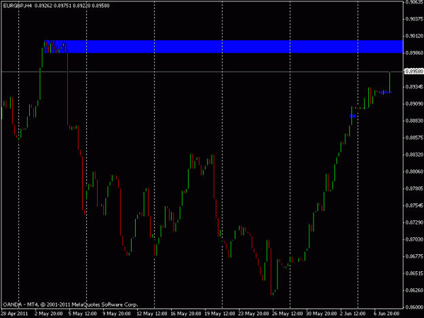Viewport: 424px width, 318px height.
Task: Click the 6 Jun 20:00 time label
Action: click(x=387, y=314)
